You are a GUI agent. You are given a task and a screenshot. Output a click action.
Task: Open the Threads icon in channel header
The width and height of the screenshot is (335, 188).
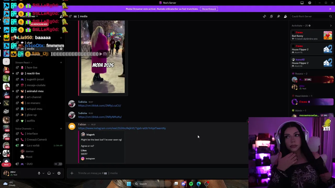(264, 16)
